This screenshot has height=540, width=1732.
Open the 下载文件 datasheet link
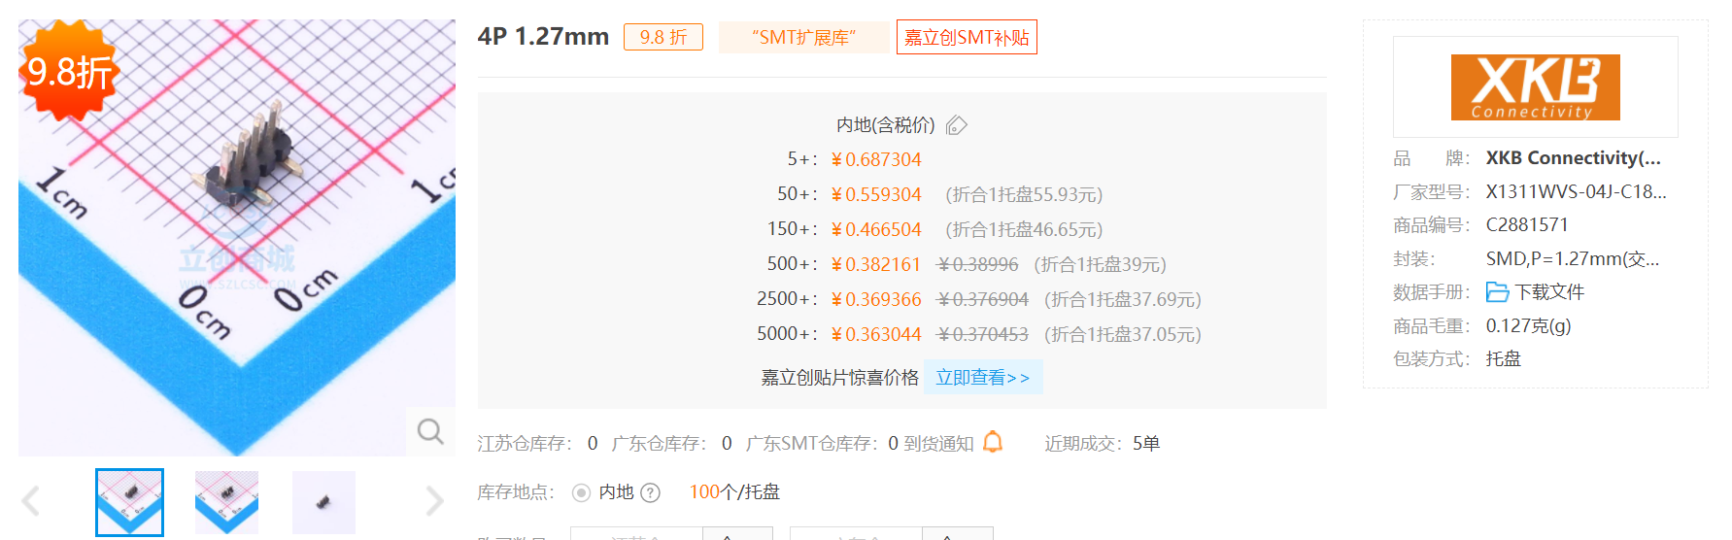click(x=1549, y=292)
